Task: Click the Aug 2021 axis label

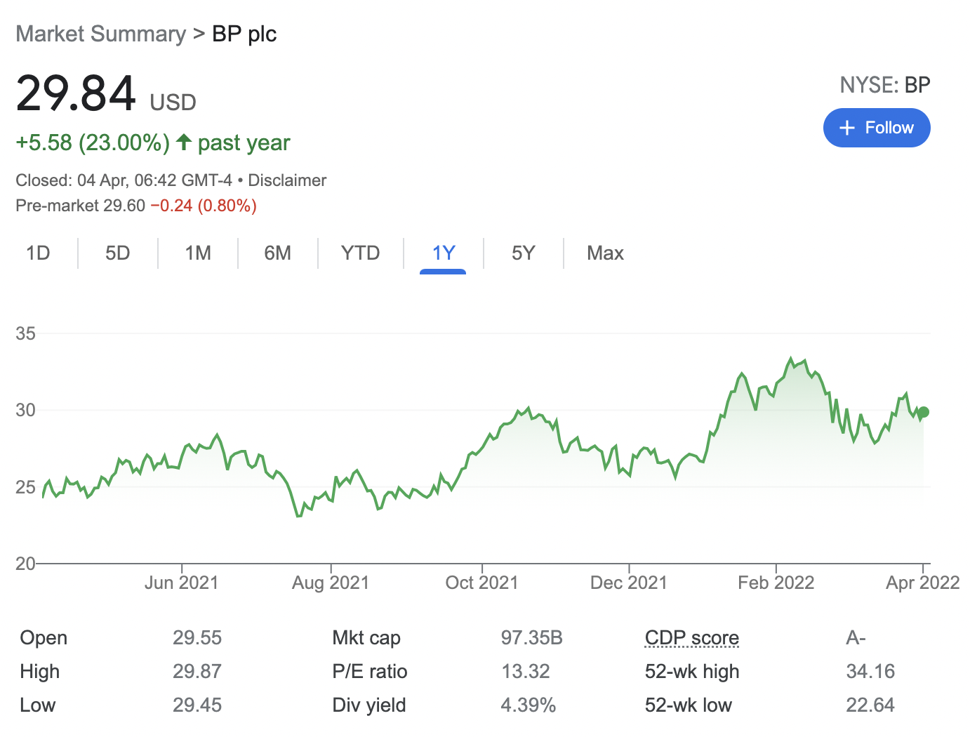Action: (x=331, y=583)
